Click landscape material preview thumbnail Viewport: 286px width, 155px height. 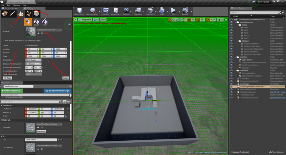click(31, 32)
